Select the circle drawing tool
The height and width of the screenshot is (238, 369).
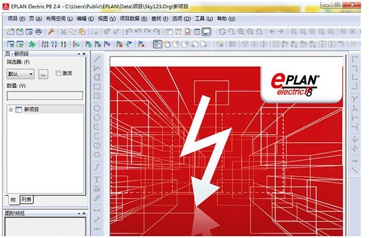pos(97,109)
